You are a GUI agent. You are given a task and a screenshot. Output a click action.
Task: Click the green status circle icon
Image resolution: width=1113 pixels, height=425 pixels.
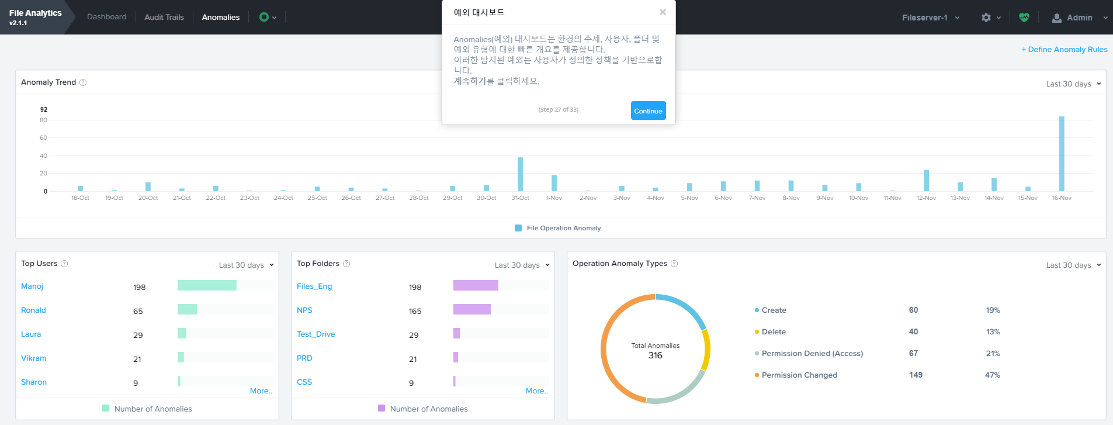[x=264, y=17]
